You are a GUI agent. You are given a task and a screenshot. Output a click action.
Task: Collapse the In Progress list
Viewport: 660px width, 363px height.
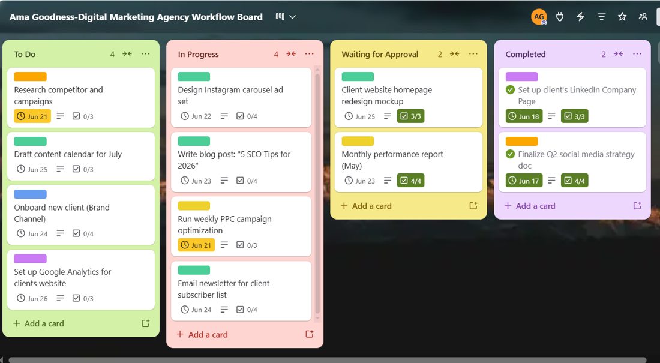point(291,54)
